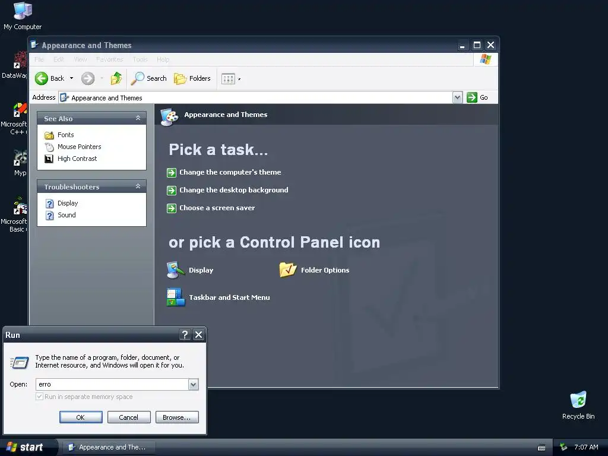Click Cancel in the Run dialog

pos(129,417)
